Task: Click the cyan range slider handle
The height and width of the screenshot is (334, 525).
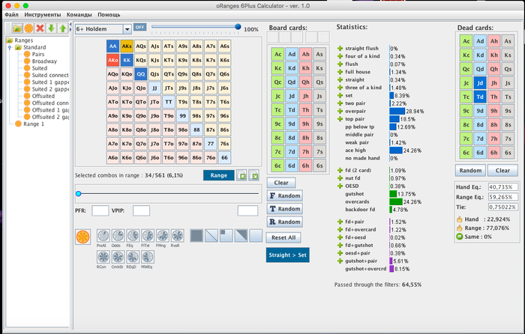Action: click(x=79, y=193)
